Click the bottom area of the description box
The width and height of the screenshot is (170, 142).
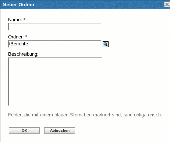click(x=55, y=100)
